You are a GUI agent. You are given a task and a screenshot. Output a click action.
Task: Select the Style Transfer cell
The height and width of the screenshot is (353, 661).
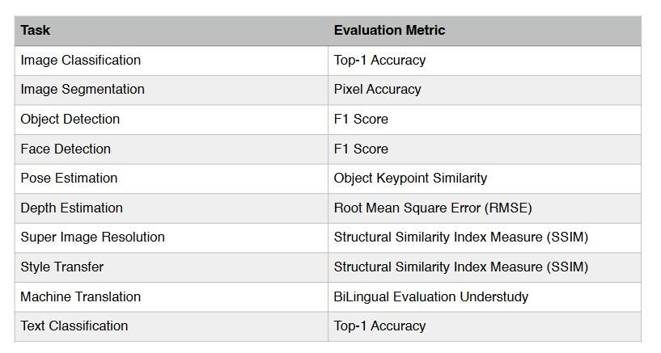(62, 267)
